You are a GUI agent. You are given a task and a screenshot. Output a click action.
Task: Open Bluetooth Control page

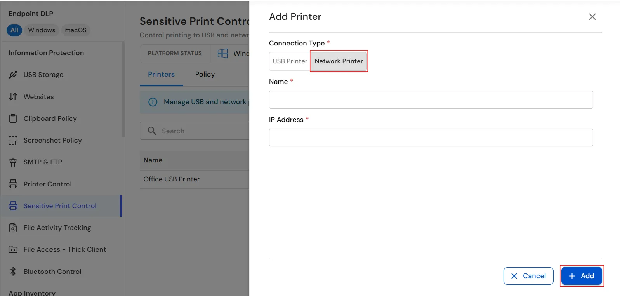coord(61,271)
